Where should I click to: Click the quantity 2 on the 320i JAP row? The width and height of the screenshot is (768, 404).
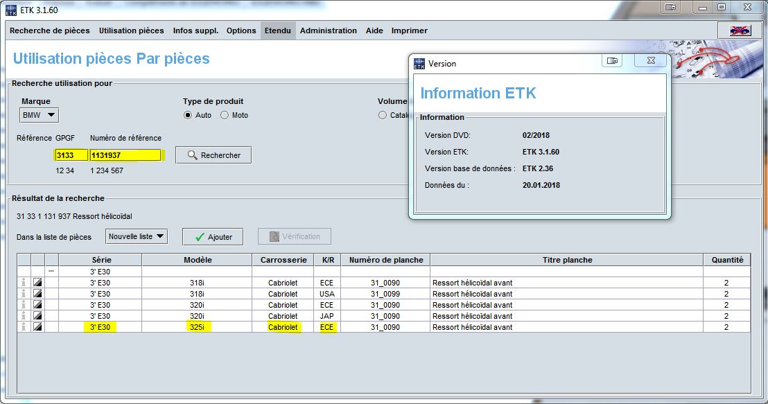point(726,316)
